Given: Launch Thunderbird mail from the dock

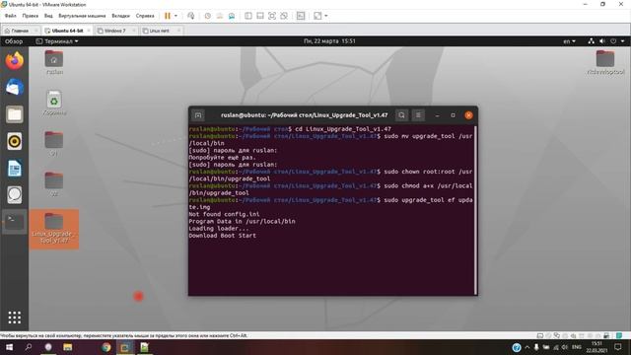Looking at the screenshot, I should click(15, 88).
